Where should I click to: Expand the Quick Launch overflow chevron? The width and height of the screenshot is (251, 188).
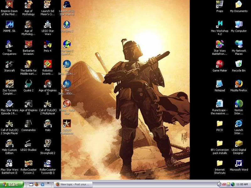48,183
